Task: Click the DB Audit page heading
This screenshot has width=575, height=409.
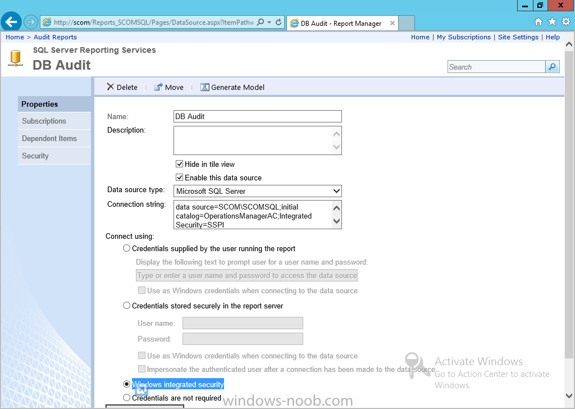Action: [x=62, y=65]
